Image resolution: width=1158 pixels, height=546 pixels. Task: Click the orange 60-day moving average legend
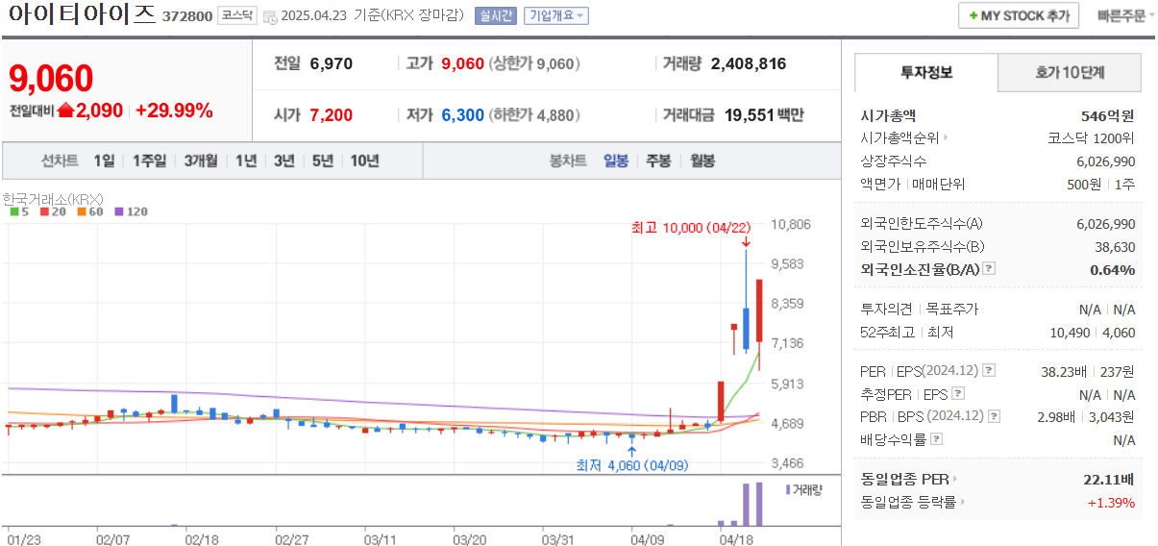tap(89, 211)
